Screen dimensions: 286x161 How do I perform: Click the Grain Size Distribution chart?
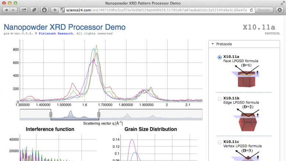pos(155,148)
